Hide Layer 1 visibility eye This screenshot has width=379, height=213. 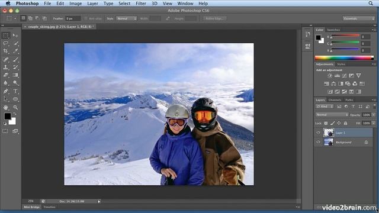tap(318, 133)
